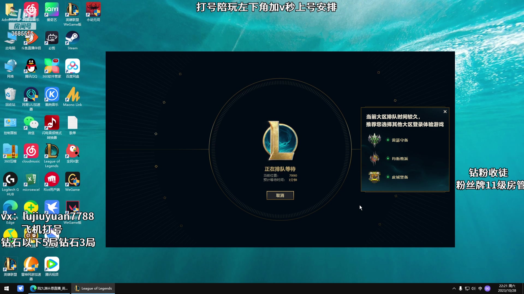Viewport: 524px width, 294px height.
Task: Open the network tray icon
Action: pyautogui.click(x=467, y=289)
